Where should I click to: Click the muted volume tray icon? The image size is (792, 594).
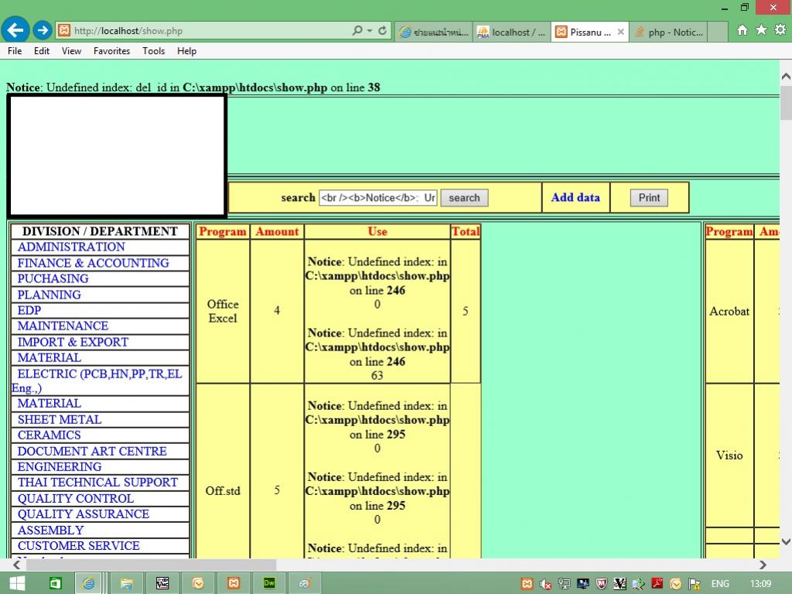coord(545,584)
